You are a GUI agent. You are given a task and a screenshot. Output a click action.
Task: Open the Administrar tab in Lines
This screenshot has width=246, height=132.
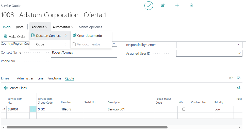(25, 78)
